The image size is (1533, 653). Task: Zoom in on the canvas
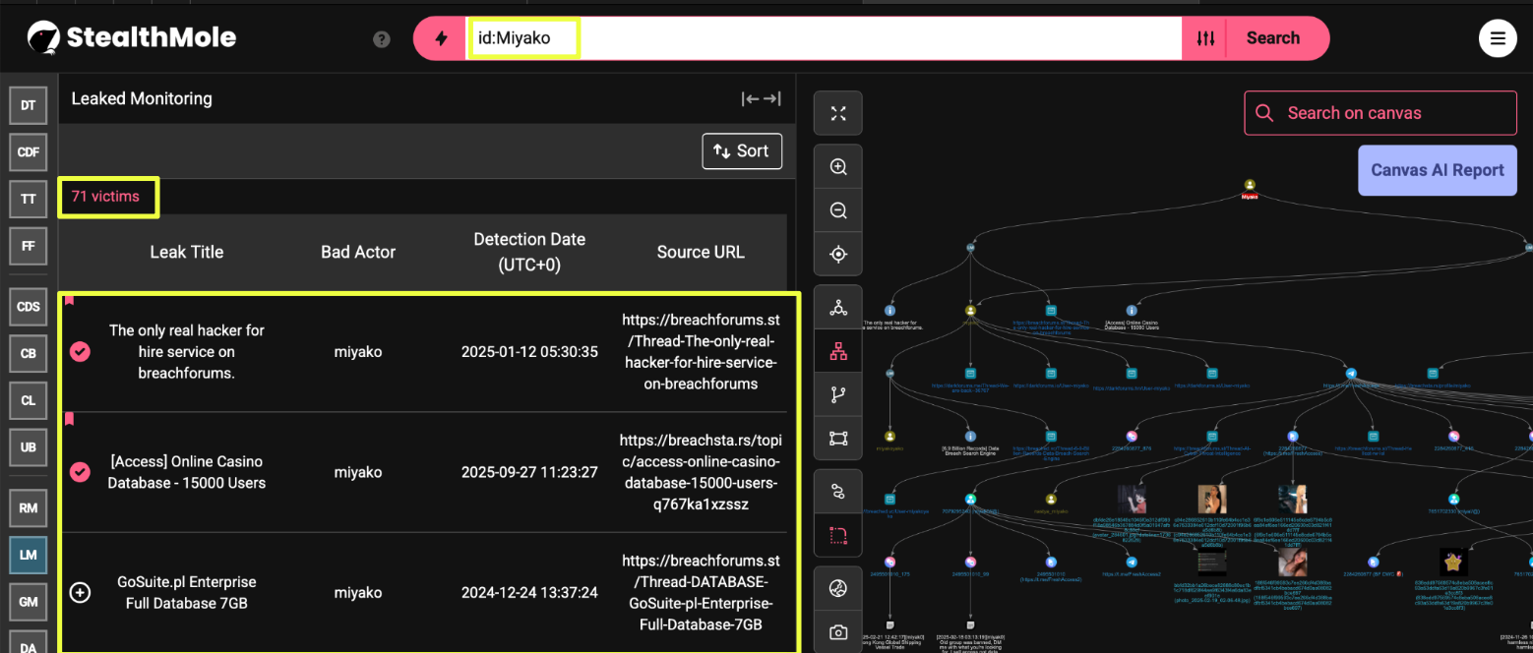[x=838, y=167]
